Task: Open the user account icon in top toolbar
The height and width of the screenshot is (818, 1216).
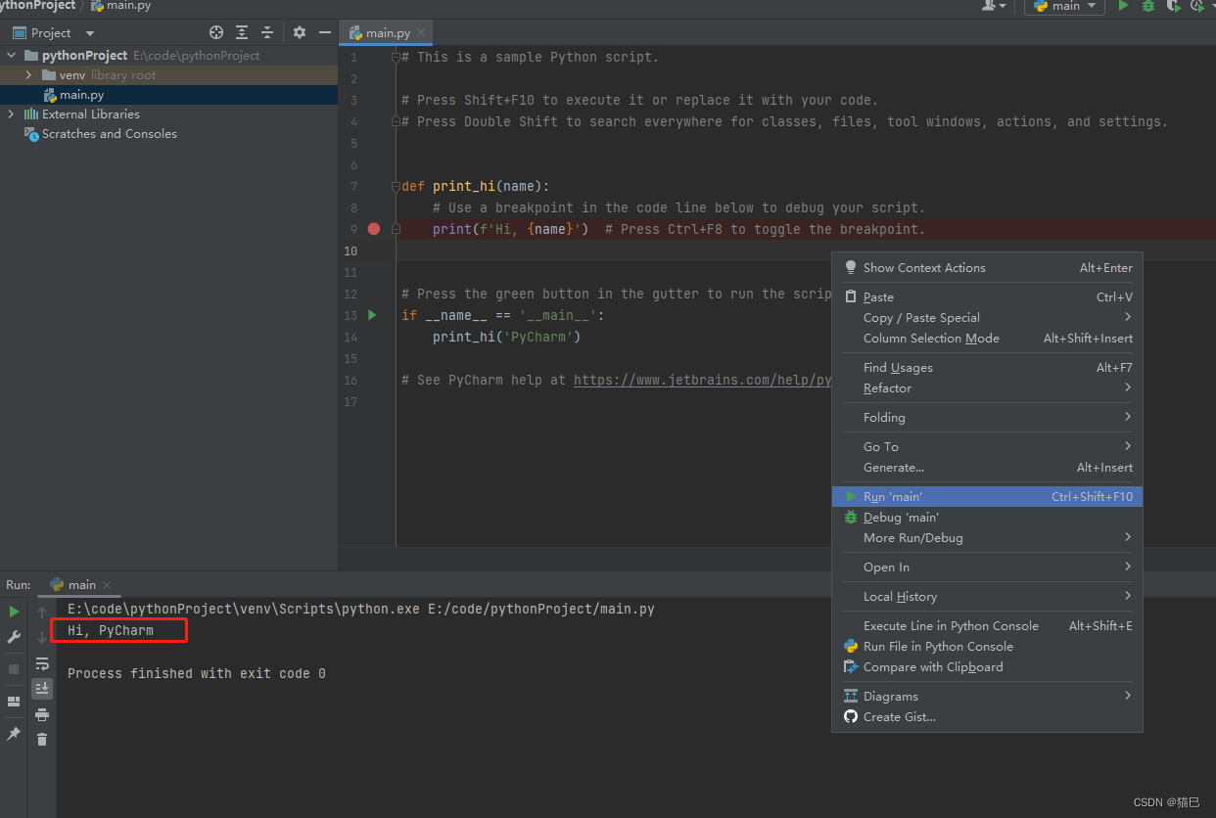Action: [994, 6]
